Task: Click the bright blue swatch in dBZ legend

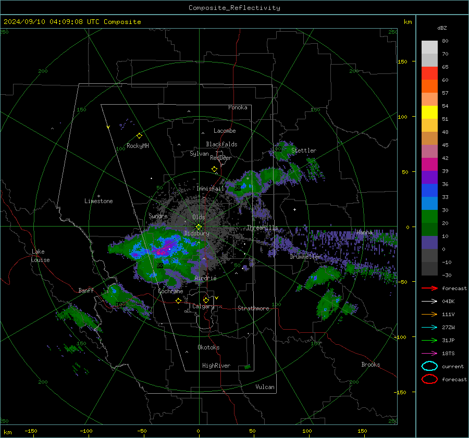Action: [429, 191]
